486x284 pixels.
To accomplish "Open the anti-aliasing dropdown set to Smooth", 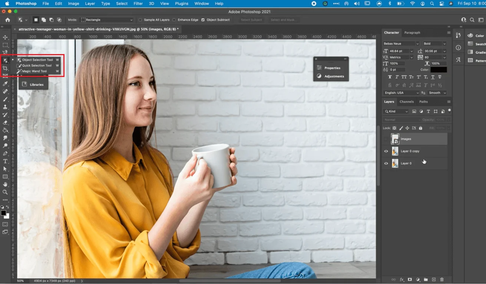I will (x=437, y=93).
